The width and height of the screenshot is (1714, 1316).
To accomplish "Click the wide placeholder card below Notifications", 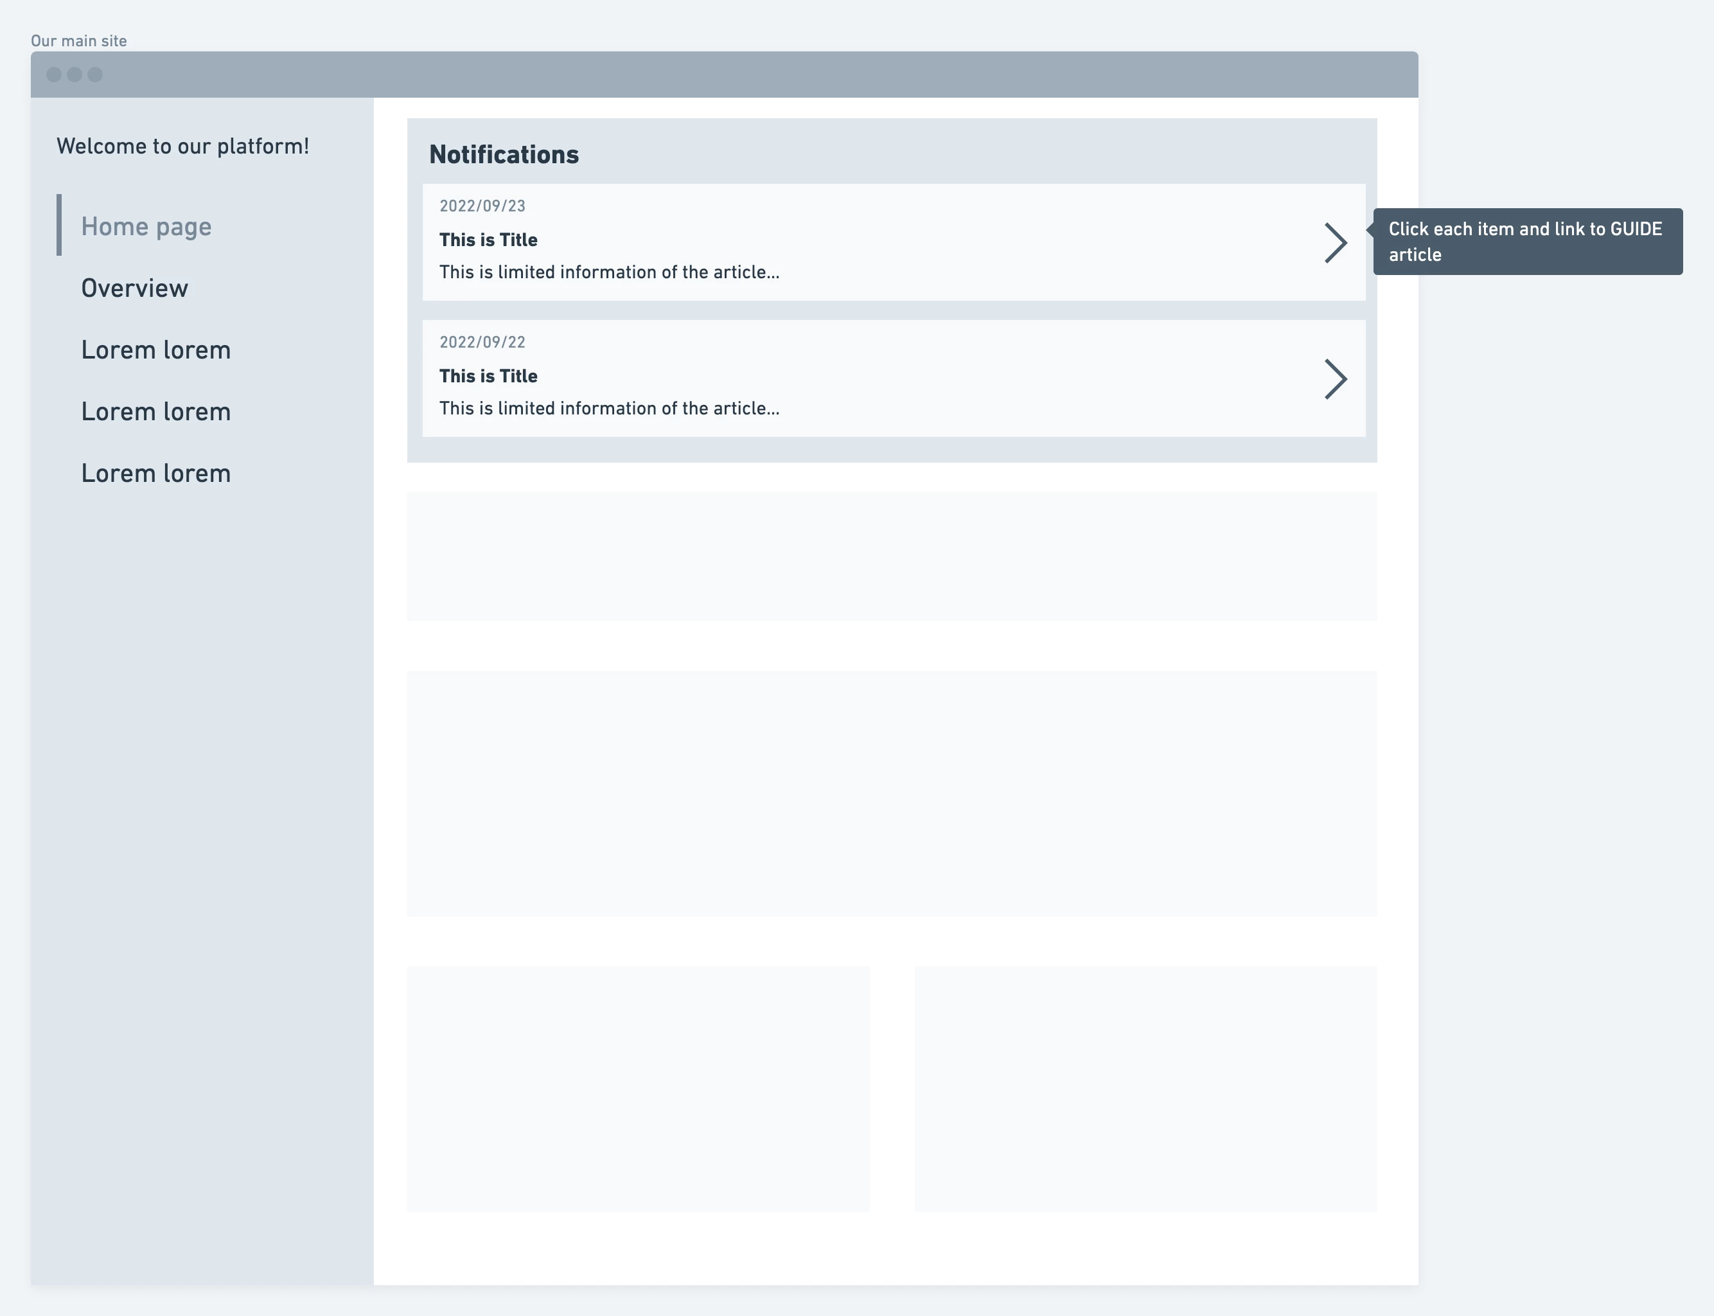I will (x=891, y=556).
